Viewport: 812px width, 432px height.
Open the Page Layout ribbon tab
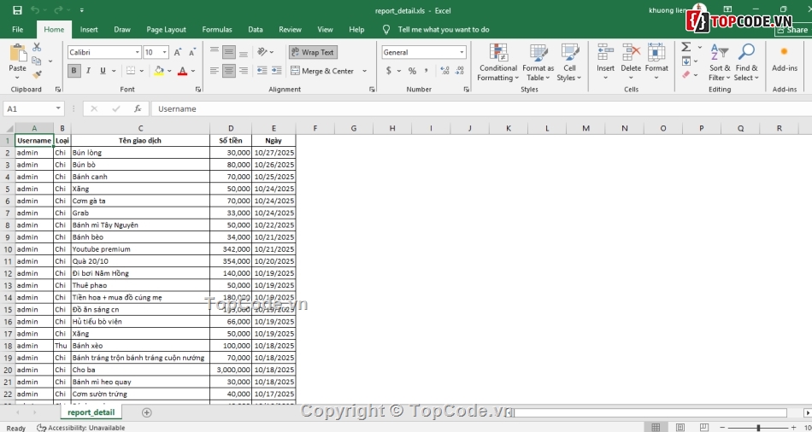pos(166,29)
